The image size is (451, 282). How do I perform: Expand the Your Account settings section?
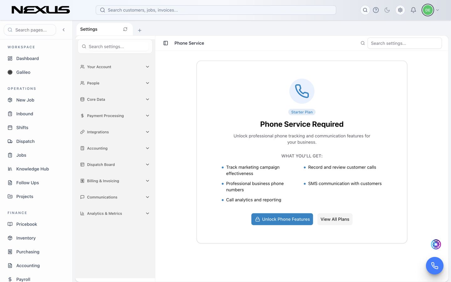coord(115,67)
